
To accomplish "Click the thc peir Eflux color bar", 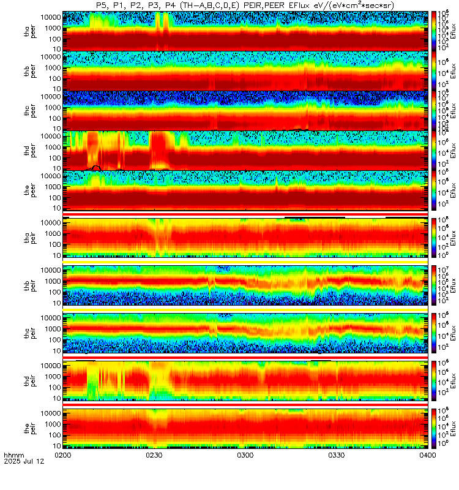I will (x=434, y=333).
